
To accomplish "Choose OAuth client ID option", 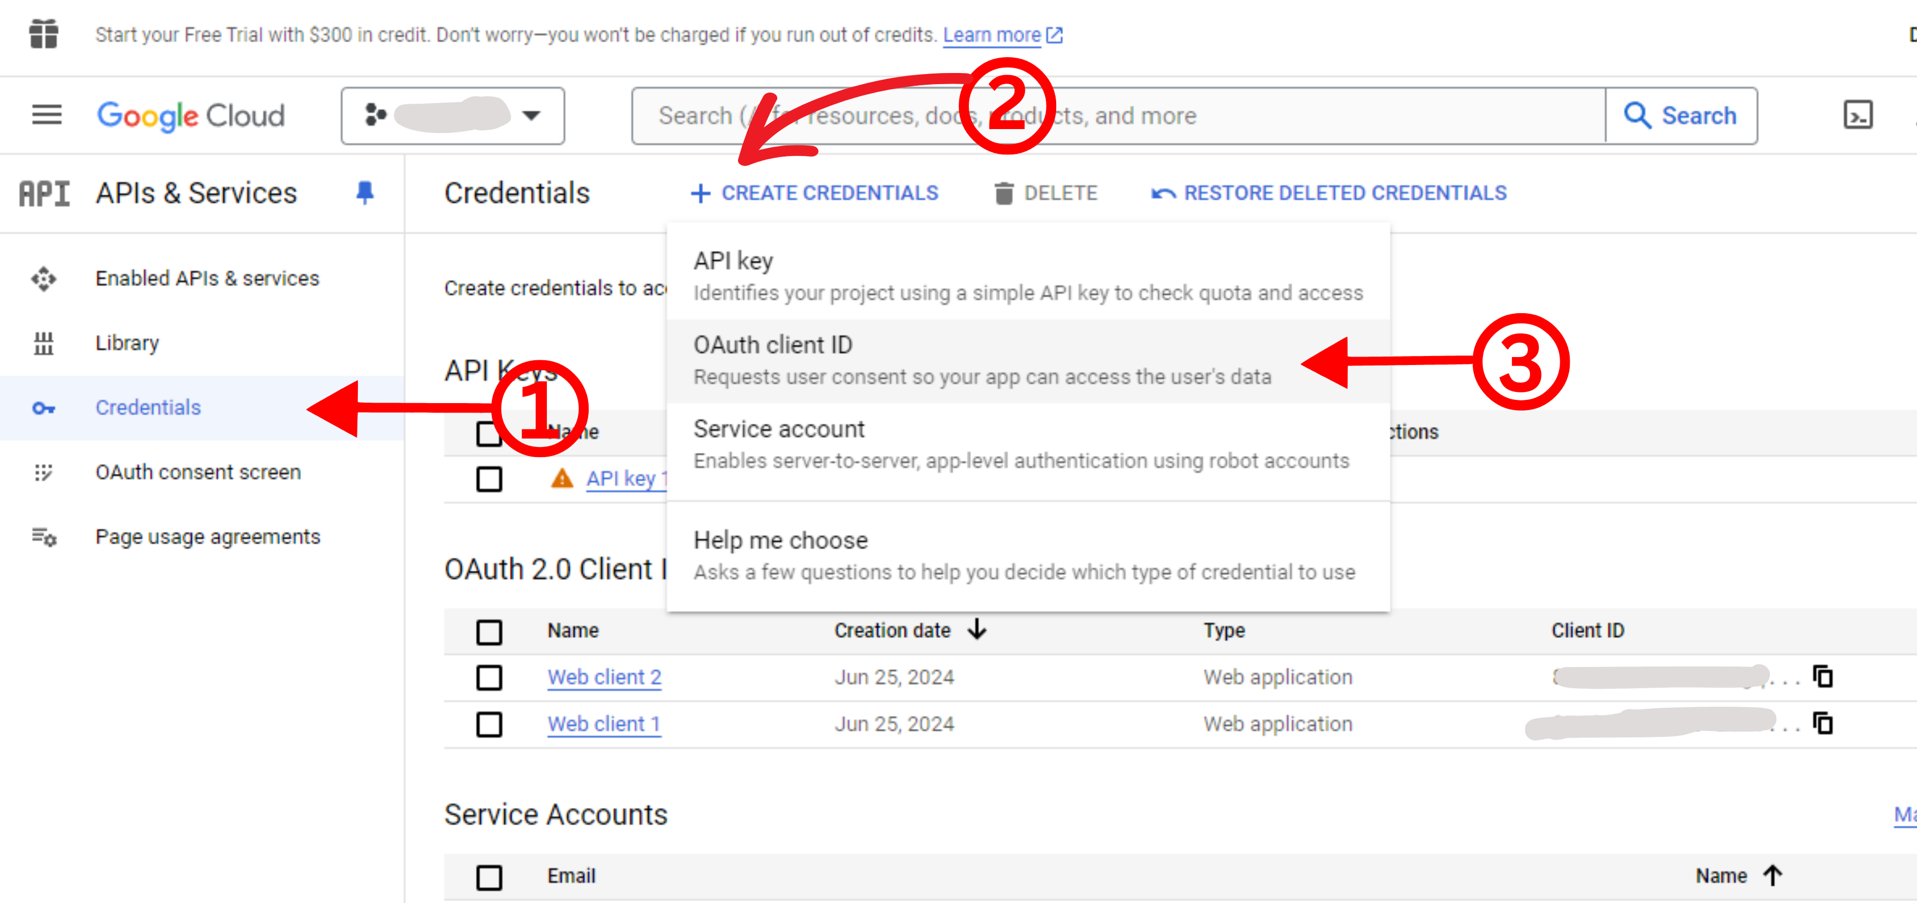I will click(x=1028, y=361).
